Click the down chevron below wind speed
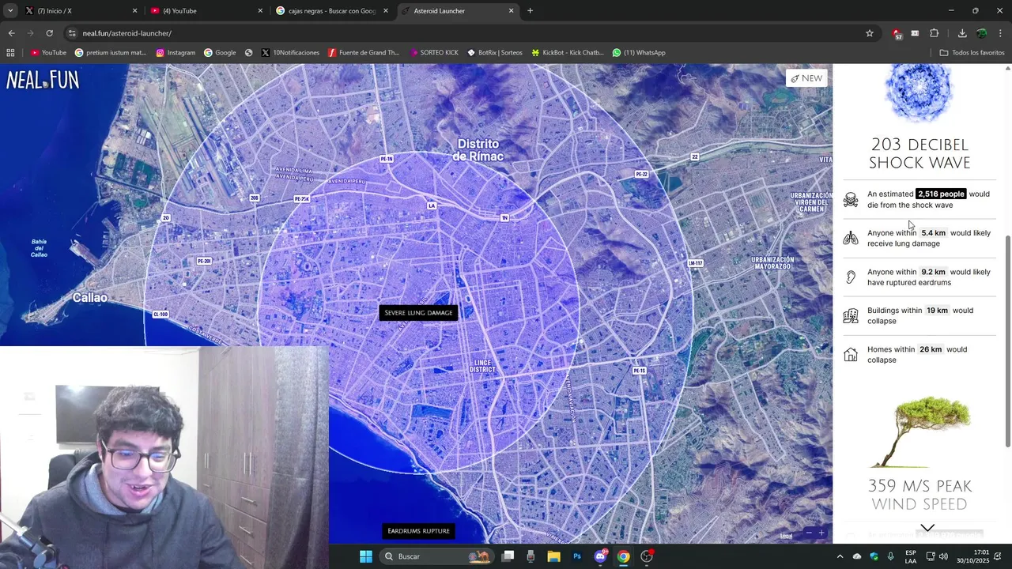This screenshot has height=569, width=1012. [927, 528]
